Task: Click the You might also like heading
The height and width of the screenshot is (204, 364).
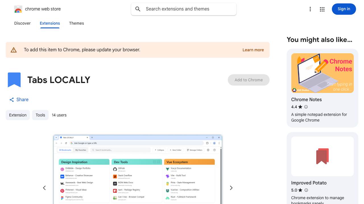Action: point(319,40)
